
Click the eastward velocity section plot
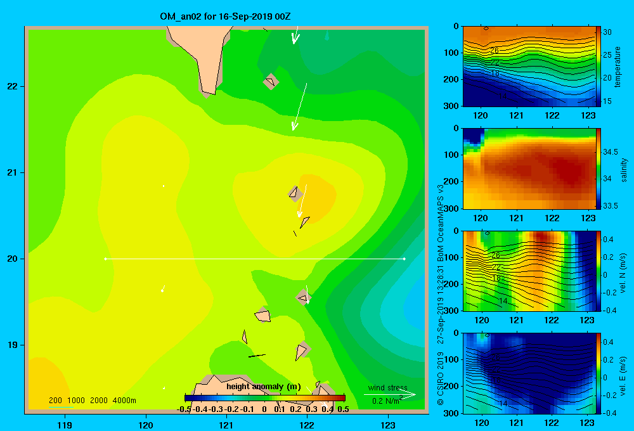529,373
